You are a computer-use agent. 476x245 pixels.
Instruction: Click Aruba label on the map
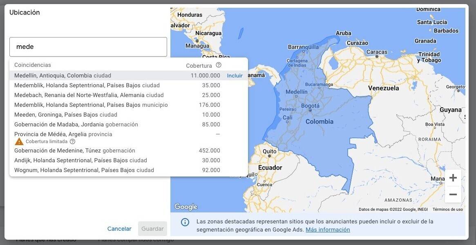343,33
